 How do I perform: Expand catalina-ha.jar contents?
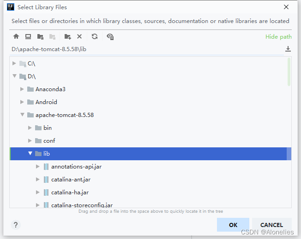(38, 192)
